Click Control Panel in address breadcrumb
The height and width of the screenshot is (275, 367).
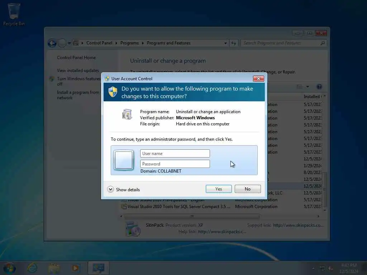[99, 43]
